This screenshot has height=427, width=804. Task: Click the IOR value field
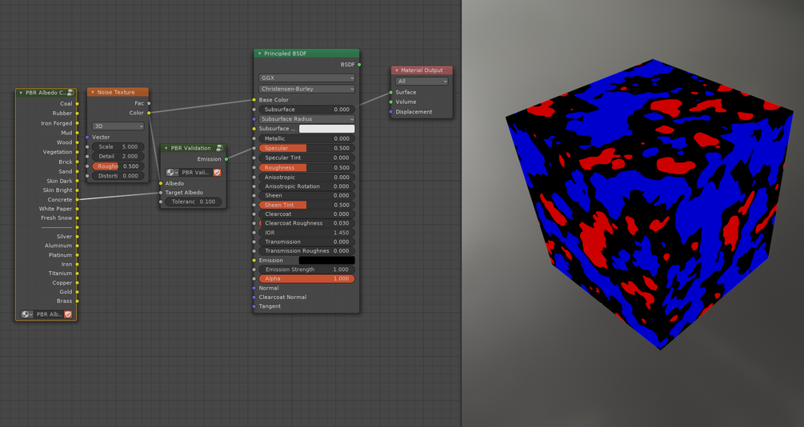(306, 233)
